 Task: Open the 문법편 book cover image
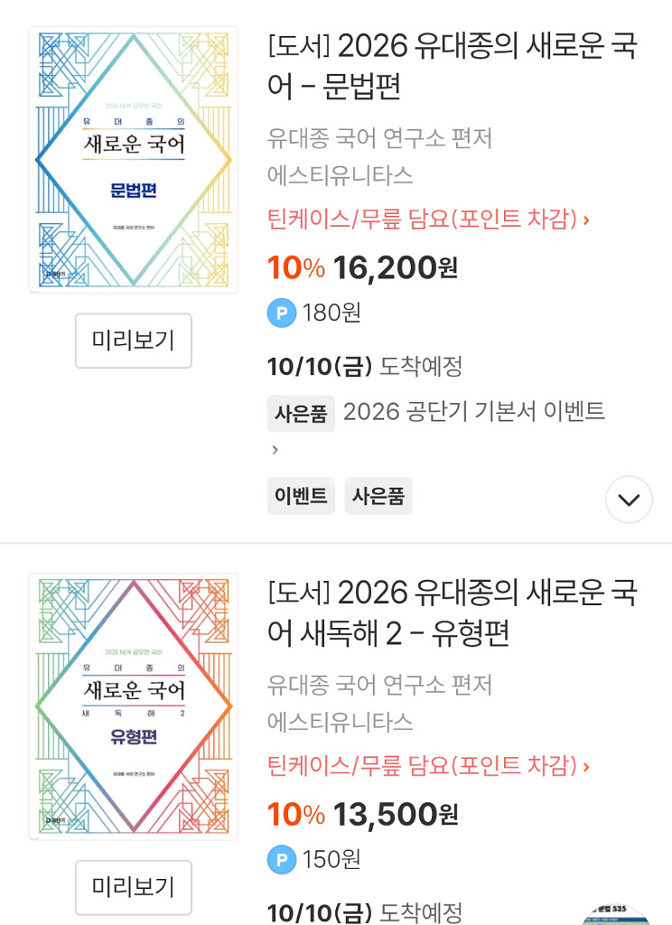134,160
